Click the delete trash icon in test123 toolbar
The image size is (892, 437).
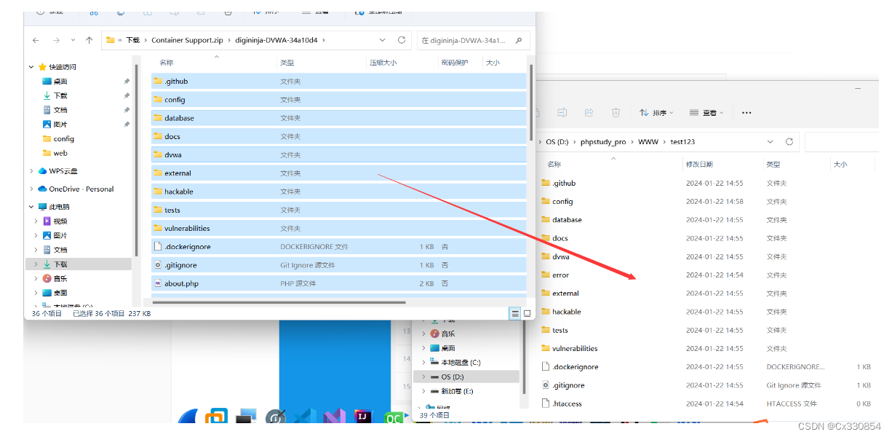[616, 113]
